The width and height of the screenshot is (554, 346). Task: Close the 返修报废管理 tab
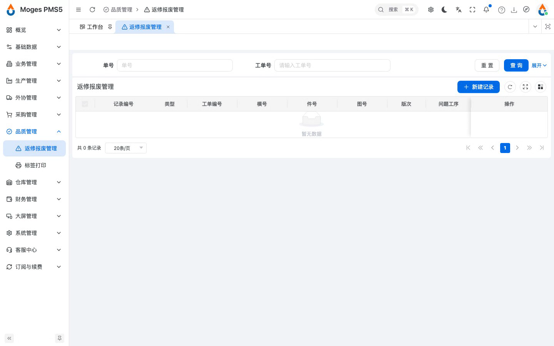click(x=168, y=27)
